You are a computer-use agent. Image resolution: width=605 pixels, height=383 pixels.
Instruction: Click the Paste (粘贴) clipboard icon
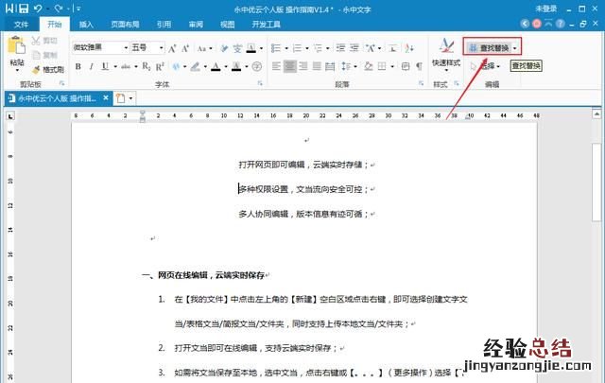pyautogui.click(x=17, y=45)
